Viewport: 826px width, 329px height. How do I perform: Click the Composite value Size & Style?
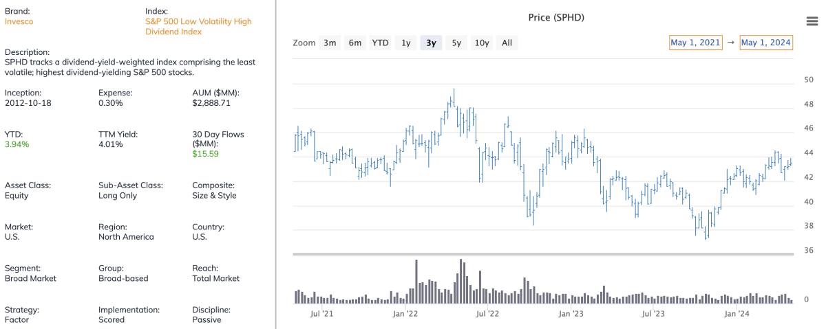[214, 195]
